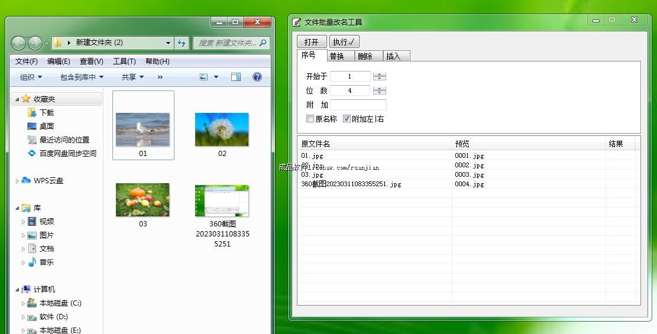The height and width of the screenshot is (334, 657).
Task: Switch to the 序号 tab
Action: pyautogui.click(x=312, y=56)
